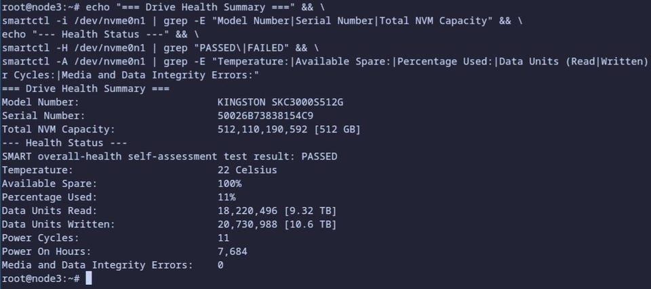Click the 22 Celsius temperature reading
This screenshot has height=289, width=651.
point(247,170)
